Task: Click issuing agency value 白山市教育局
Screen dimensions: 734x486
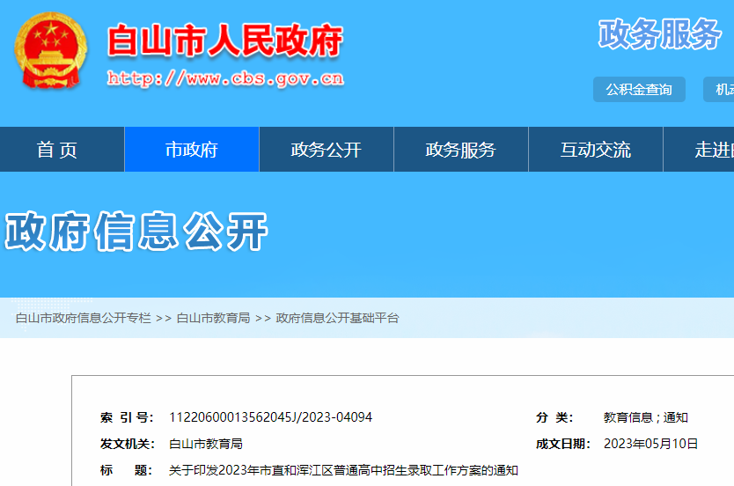Action: [206, 444]
